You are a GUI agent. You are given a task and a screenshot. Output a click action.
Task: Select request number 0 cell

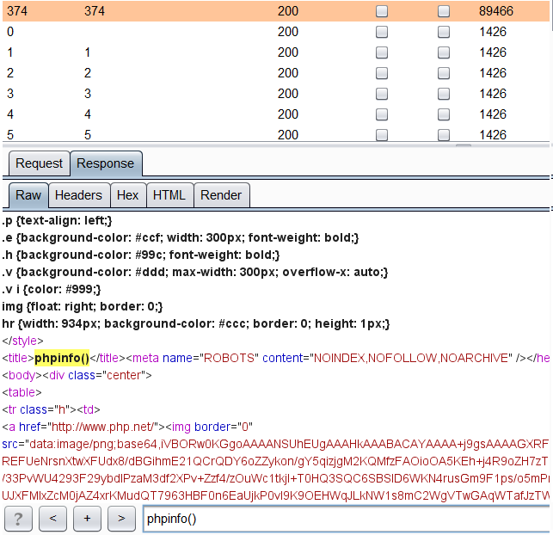pos(10,32)
